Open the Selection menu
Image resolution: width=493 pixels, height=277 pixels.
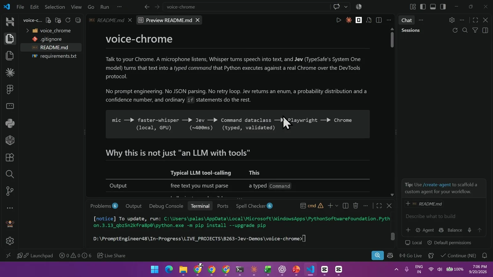(x=55, y=7)
